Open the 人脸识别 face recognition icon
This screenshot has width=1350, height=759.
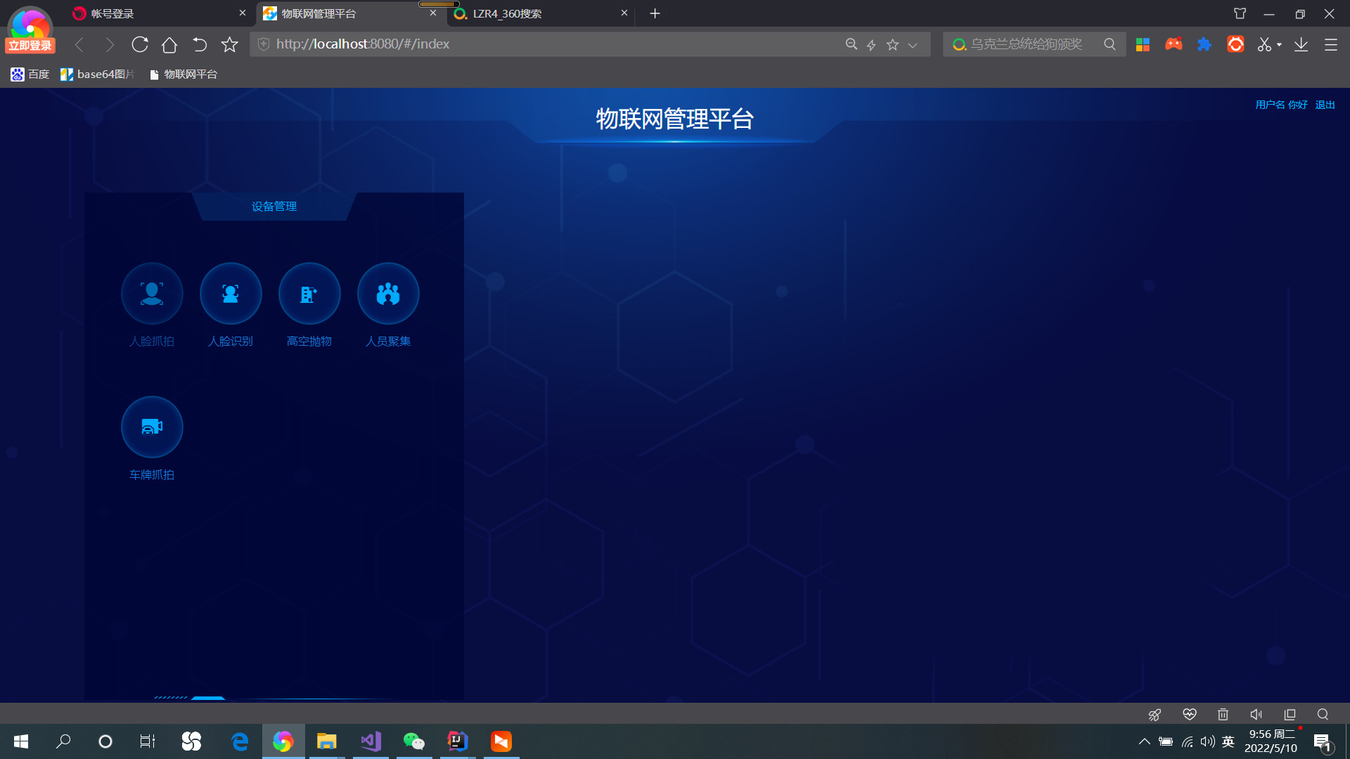(x=231, y=293)
